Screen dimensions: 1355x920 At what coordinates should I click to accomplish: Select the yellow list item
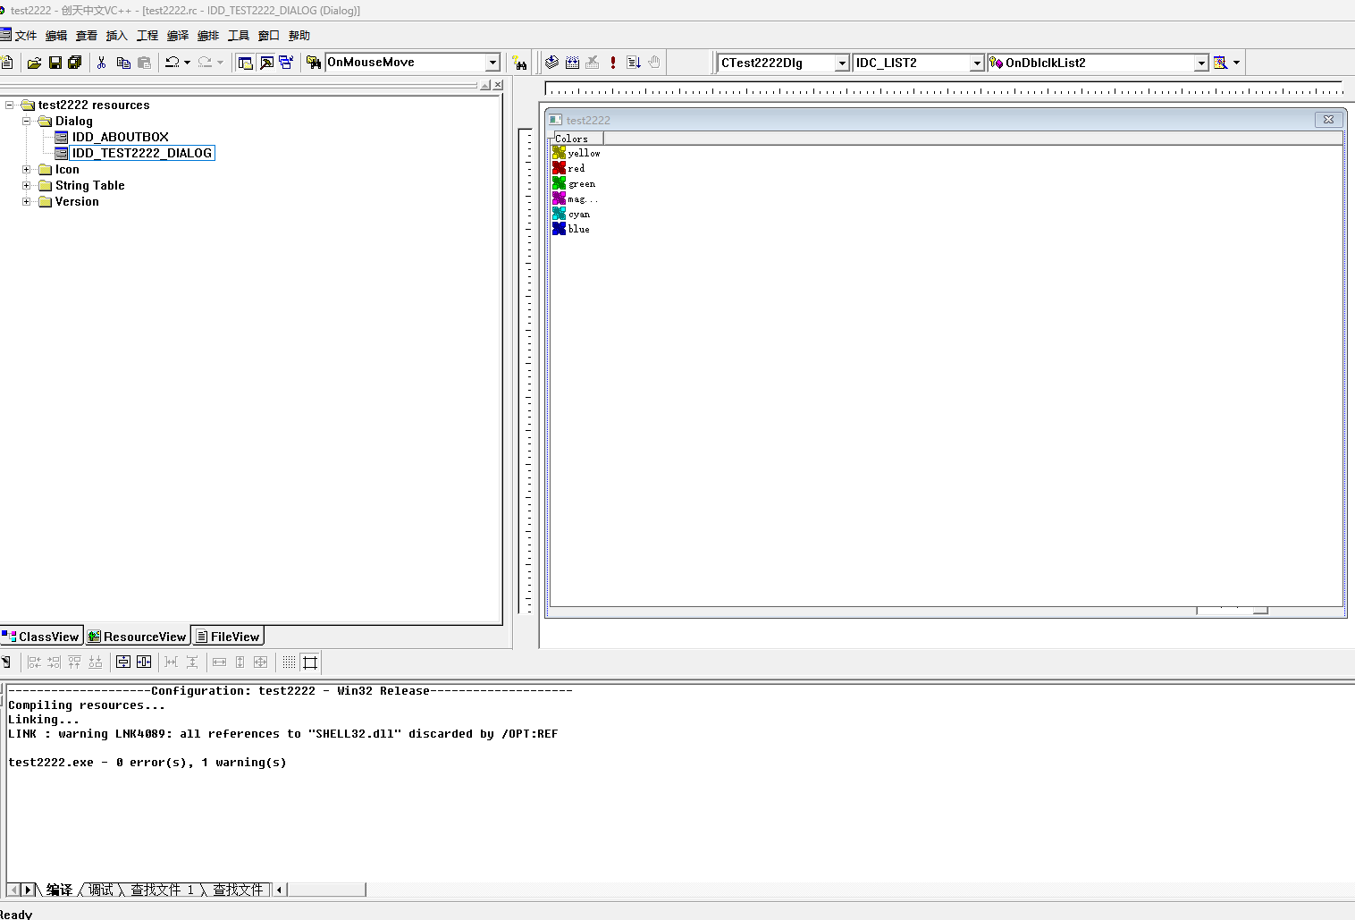point(577,154)
